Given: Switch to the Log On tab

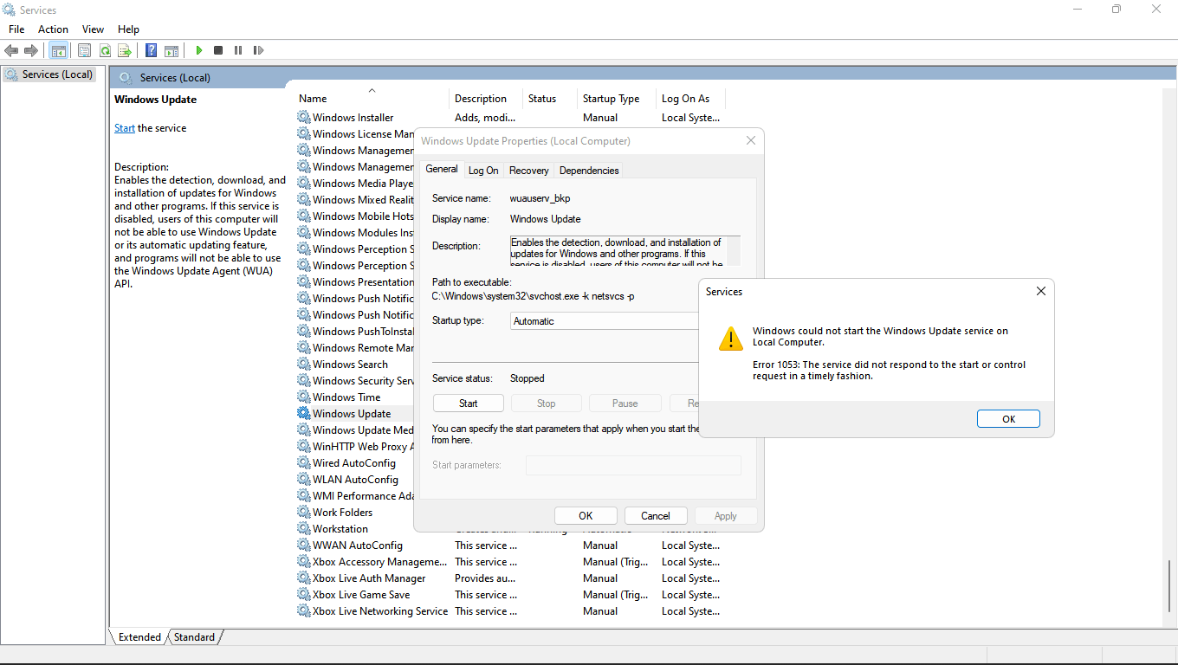Looking at the screenshot, I should 483,171.
